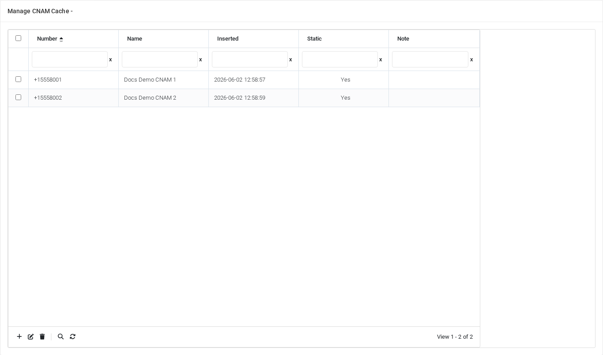Clear the Static filter with x
Screen dimensions: 603x355
pos(381,60)
